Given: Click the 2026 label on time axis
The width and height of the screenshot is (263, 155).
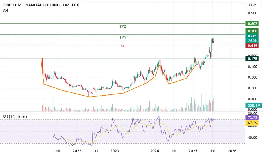Looking at the screenshot, I should pyautogui.click(x=232, y=151).
